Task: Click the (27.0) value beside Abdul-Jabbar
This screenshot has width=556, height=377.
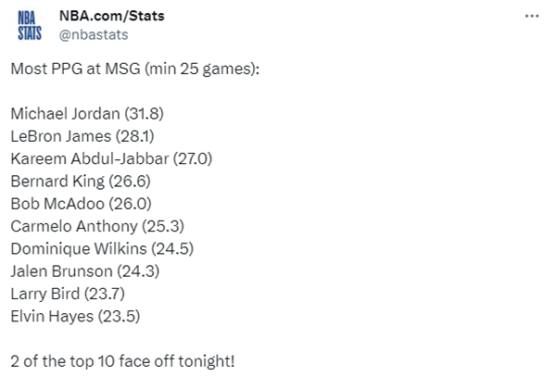Action: [193, 158]
